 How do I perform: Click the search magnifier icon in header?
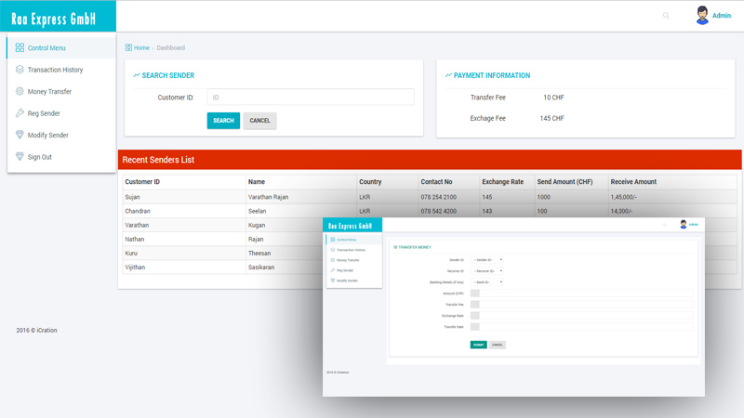click(x=666, y=16)
